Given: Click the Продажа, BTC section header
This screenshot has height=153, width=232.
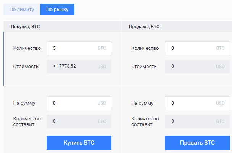Looking at the screenshot, I should pyautogui.click(x=144, y=27).
